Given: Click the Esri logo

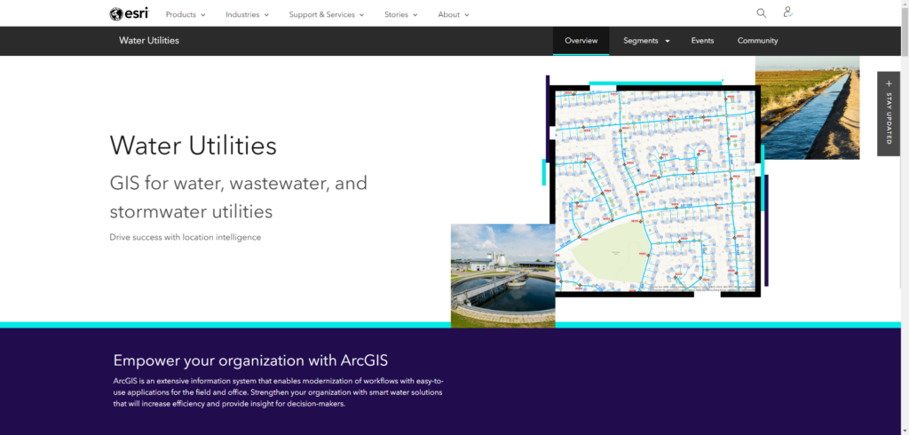Looking at the screenshot, I should [x=129, y=14].
